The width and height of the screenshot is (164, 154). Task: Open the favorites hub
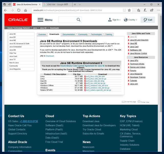[x=139, y=10]
